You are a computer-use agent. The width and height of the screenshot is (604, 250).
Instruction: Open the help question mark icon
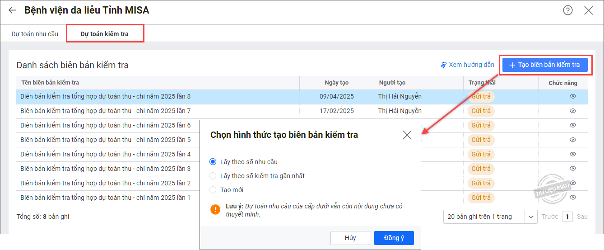coord(567,10)
